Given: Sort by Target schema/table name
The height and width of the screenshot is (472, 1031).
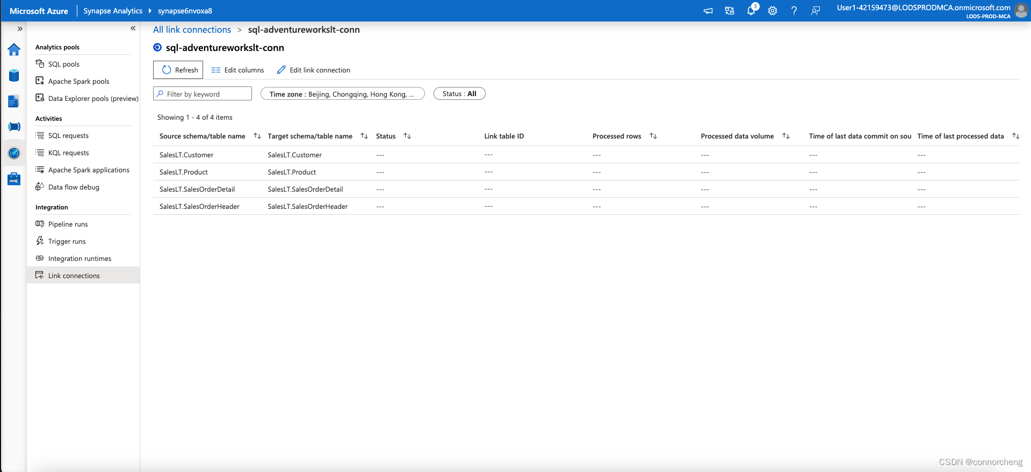Looking at the screenshot, I should [x=364, y=136].
